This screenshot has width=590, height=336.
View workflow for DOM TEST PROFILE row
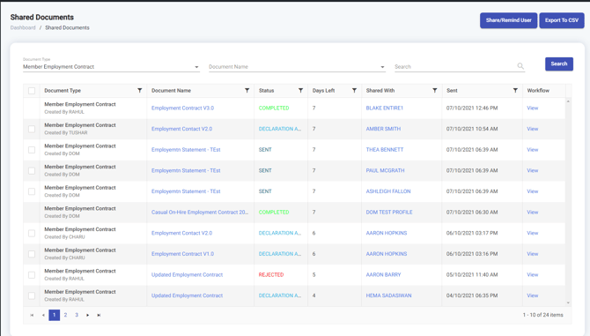click(x=533, y=212)
